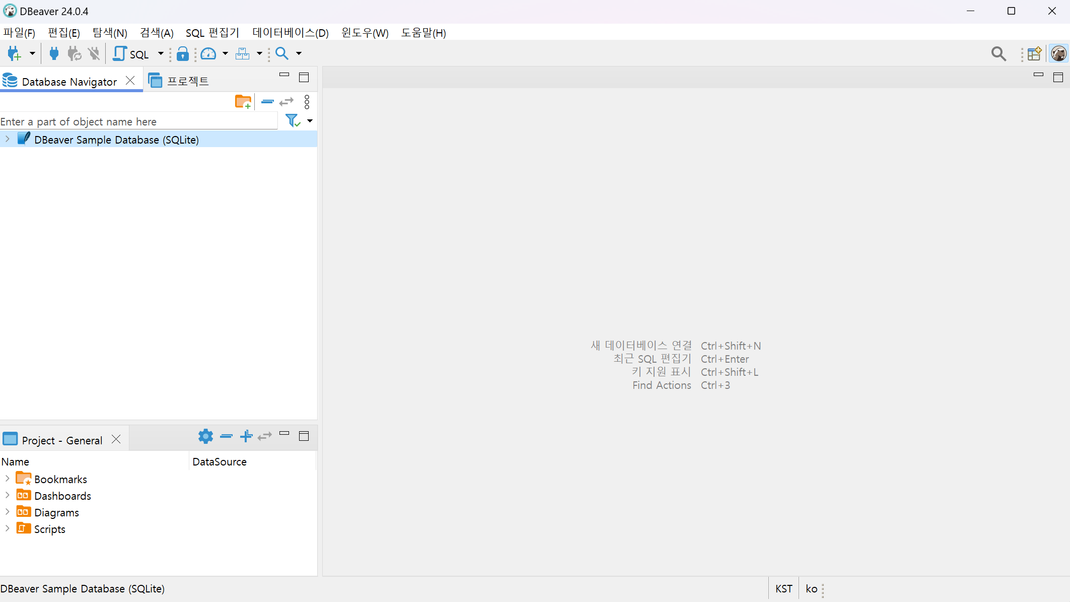This screenshot has height=602, width=1070.
Task: Reconnect to the database
Action: 74,53
